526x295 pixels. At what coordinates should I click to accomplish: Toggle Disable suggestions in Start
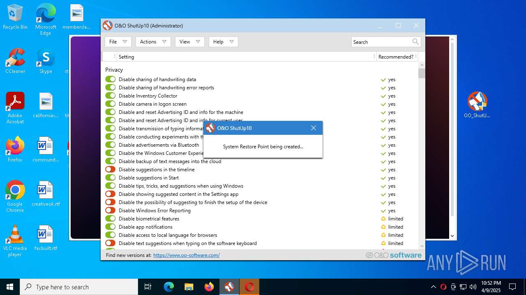tap(111, 177)
